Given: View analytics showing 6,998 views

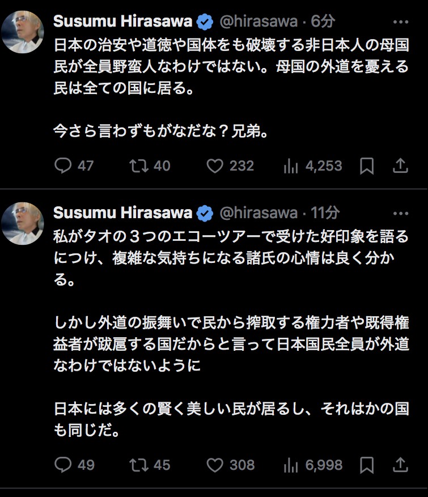Looking at the screenshot, I should pos(291,465).
